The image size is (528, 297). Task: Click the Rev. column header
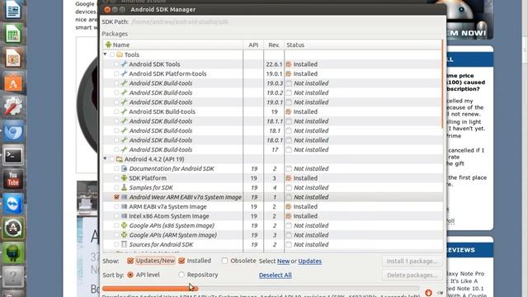click(x=274, y=45)
